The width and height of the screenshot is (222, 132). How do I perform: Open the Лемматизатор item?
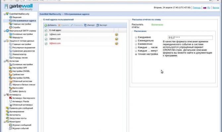(x=19, y=54)
